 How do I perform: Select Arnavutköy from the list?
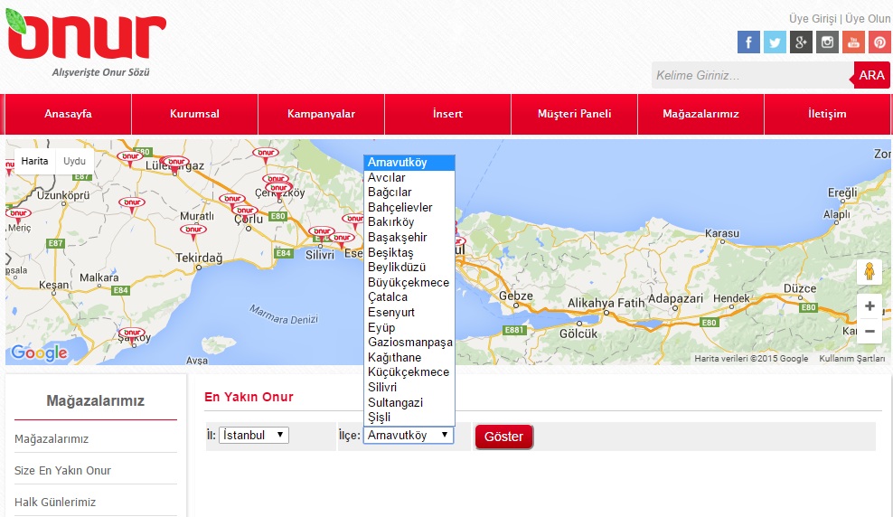409,163
